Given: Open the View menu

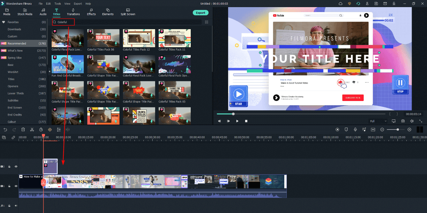Looking at the screenshot, I should pos(67,4).
